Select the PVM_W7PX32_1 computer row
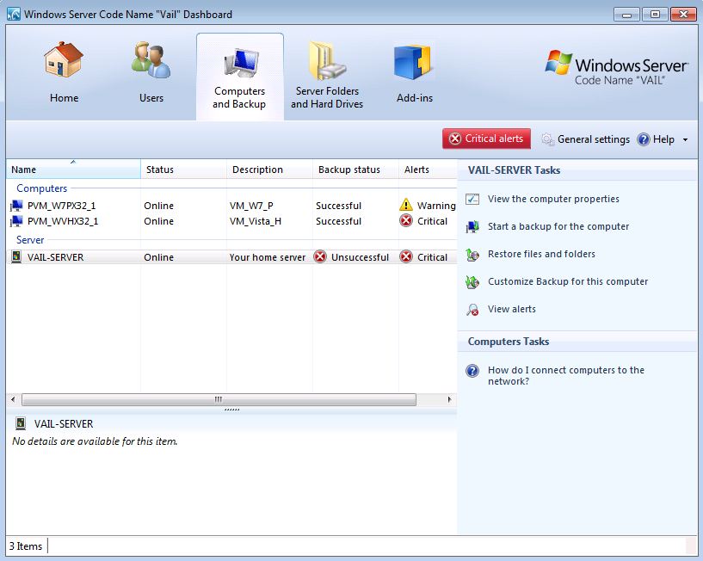 (x=231, y=206)
